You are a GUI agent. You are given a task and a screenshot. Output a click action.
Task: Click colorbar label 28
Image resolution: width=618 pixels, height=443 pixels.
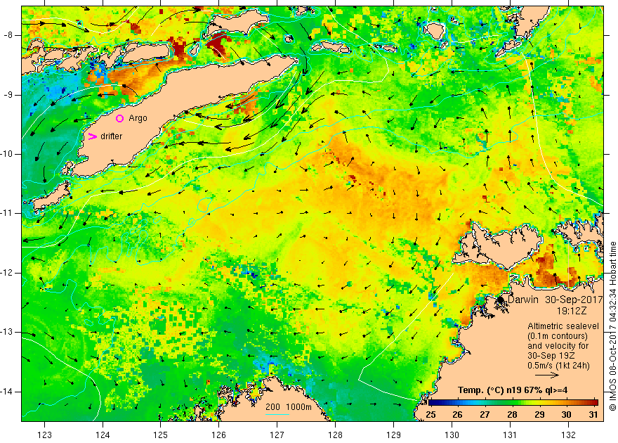[x=512, y=414]
